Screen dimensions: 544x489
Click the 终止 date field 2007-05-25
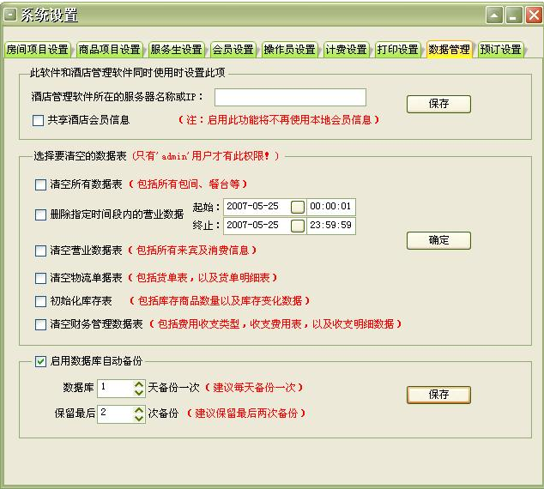coord(257,226)
